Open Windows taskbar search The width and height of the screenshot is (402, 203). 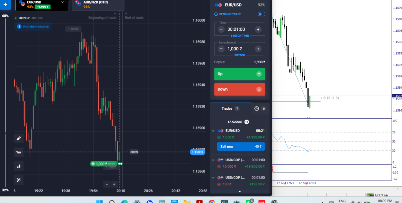click(x=112, y=201)
